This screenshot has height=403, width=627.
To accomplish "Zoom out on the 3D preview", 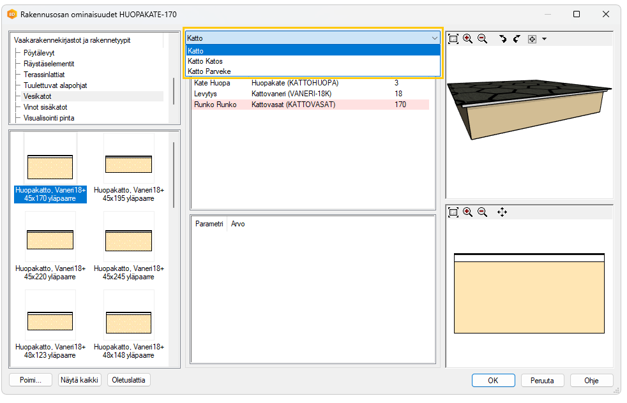I will click(x=482, y=39).
